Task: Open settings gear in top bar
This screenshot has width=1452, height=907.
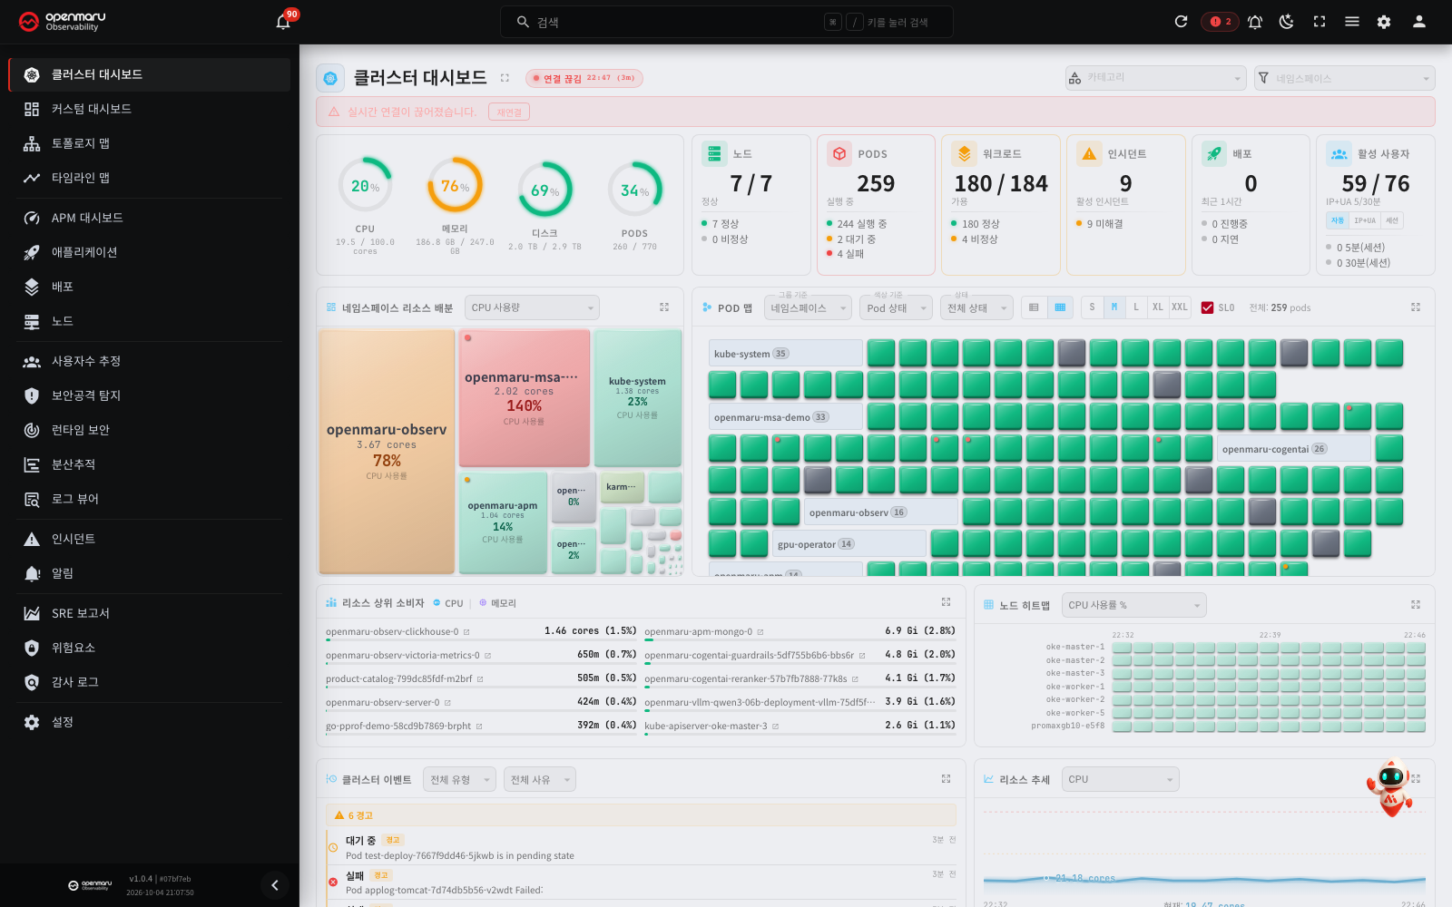Action: 1384,22
